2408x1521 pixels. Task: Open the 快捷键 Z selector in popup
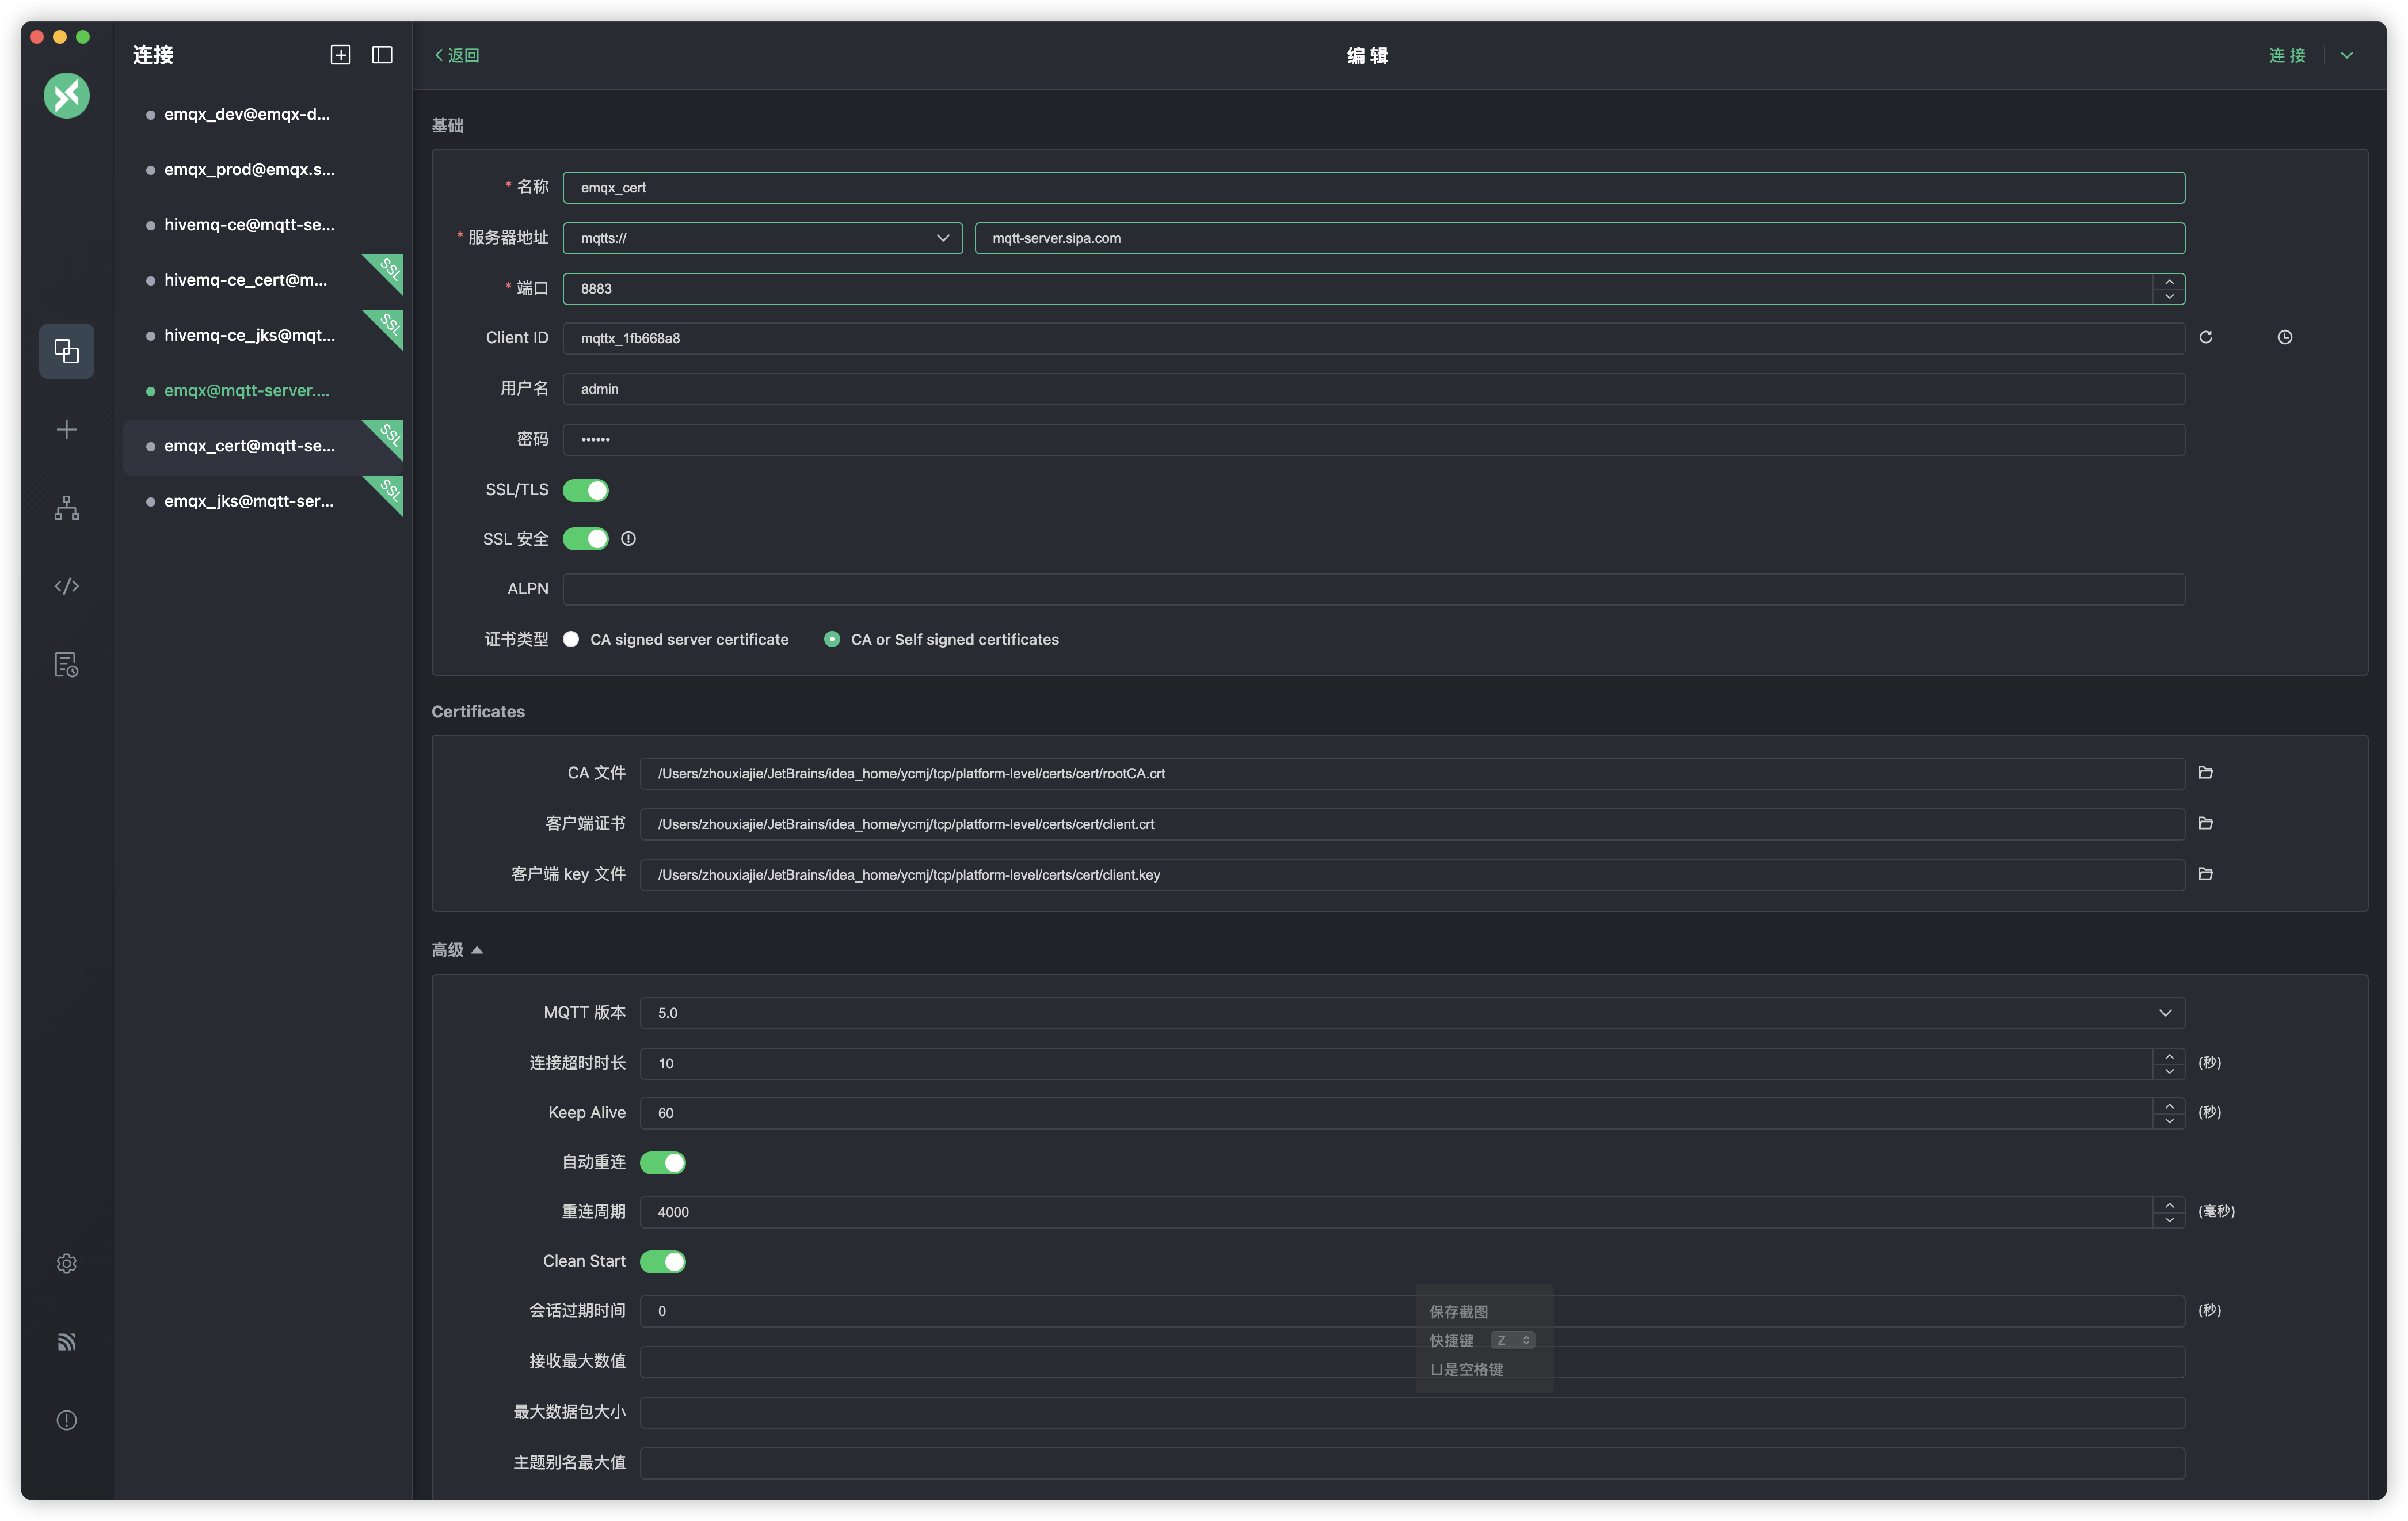point(1512,1340)
